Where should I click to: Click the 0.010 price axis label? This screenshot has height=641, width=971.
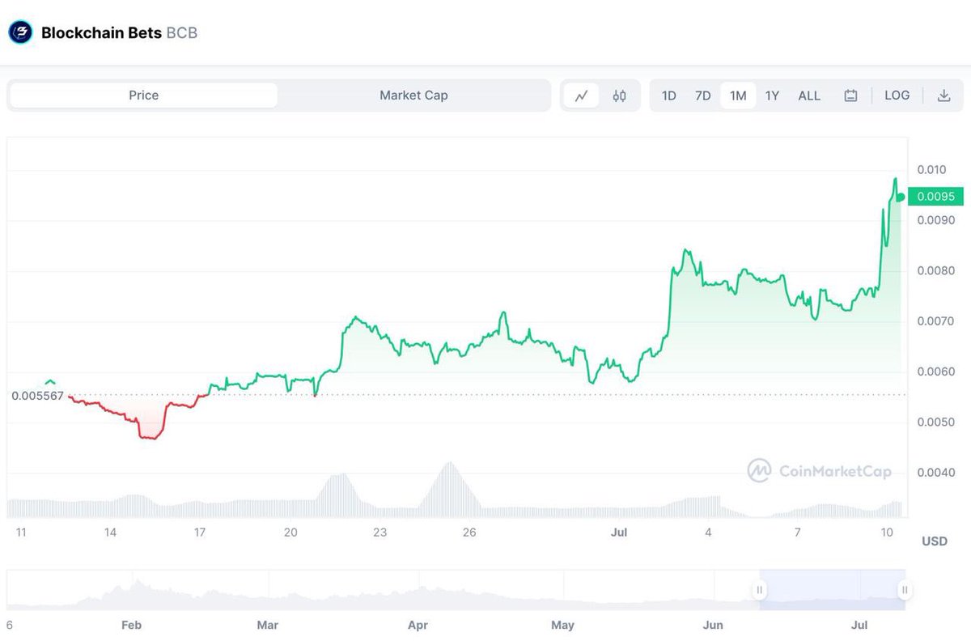coord(931,170)
